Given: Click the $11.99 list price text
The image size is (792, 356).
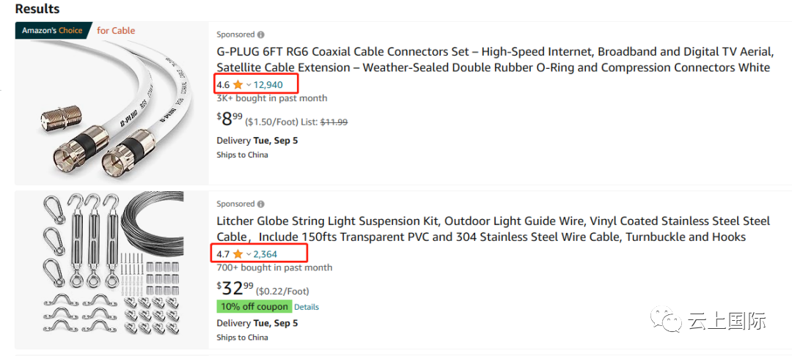Looking at the screenshot, I should [x=334, y=122].
